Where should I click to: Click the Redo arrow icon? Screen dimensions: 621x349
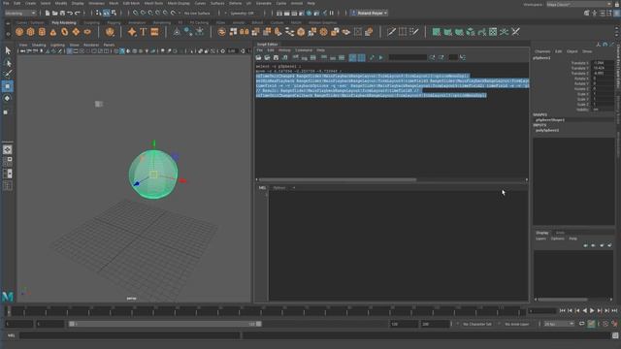coord(78,13)
